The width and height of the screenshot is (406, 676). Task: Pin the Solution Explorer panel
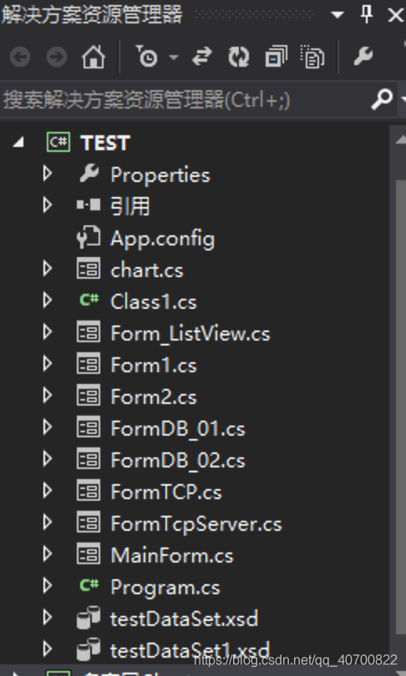coord(366,15)
